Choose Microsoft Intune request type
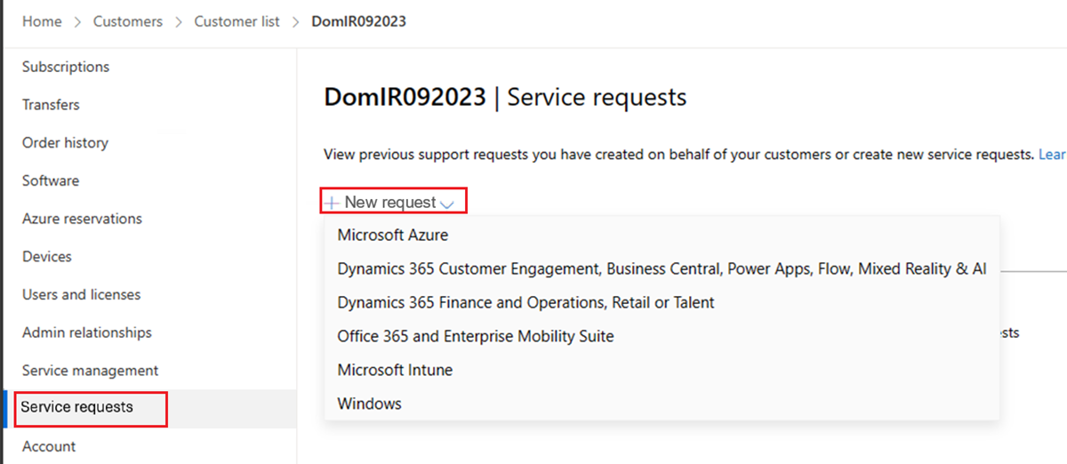 click(x=395, y=370)
